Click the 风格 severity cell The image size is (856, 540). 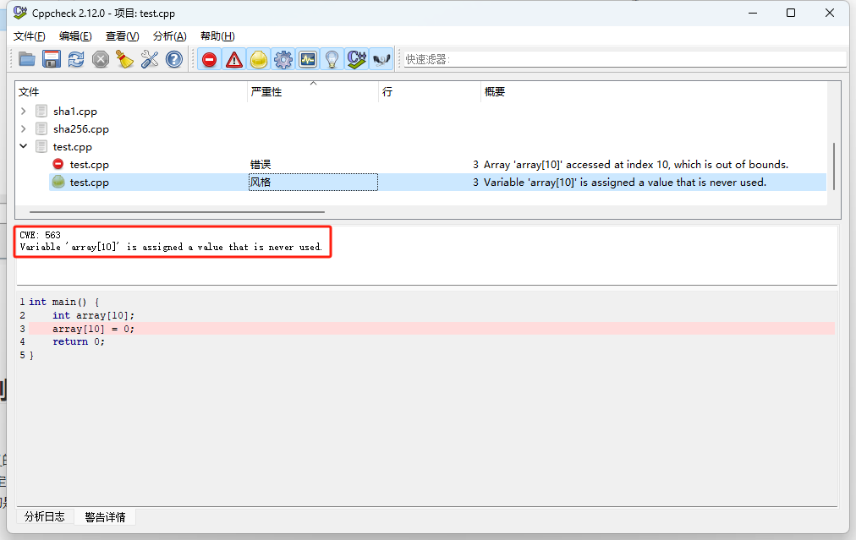(x=313, y=183)
